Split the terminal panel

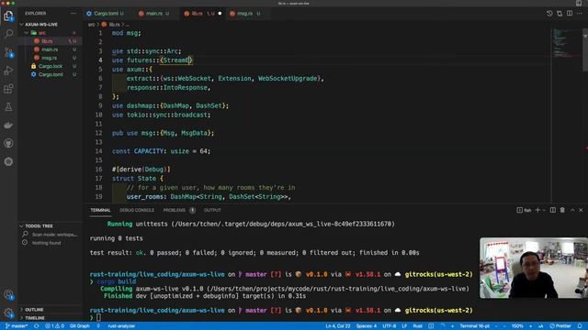(x=553, y=210)
